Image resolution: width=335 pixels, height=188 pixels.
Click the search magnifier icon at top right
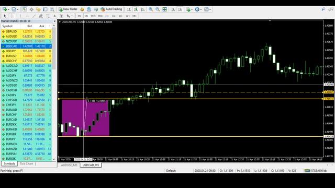pos(323,9)
